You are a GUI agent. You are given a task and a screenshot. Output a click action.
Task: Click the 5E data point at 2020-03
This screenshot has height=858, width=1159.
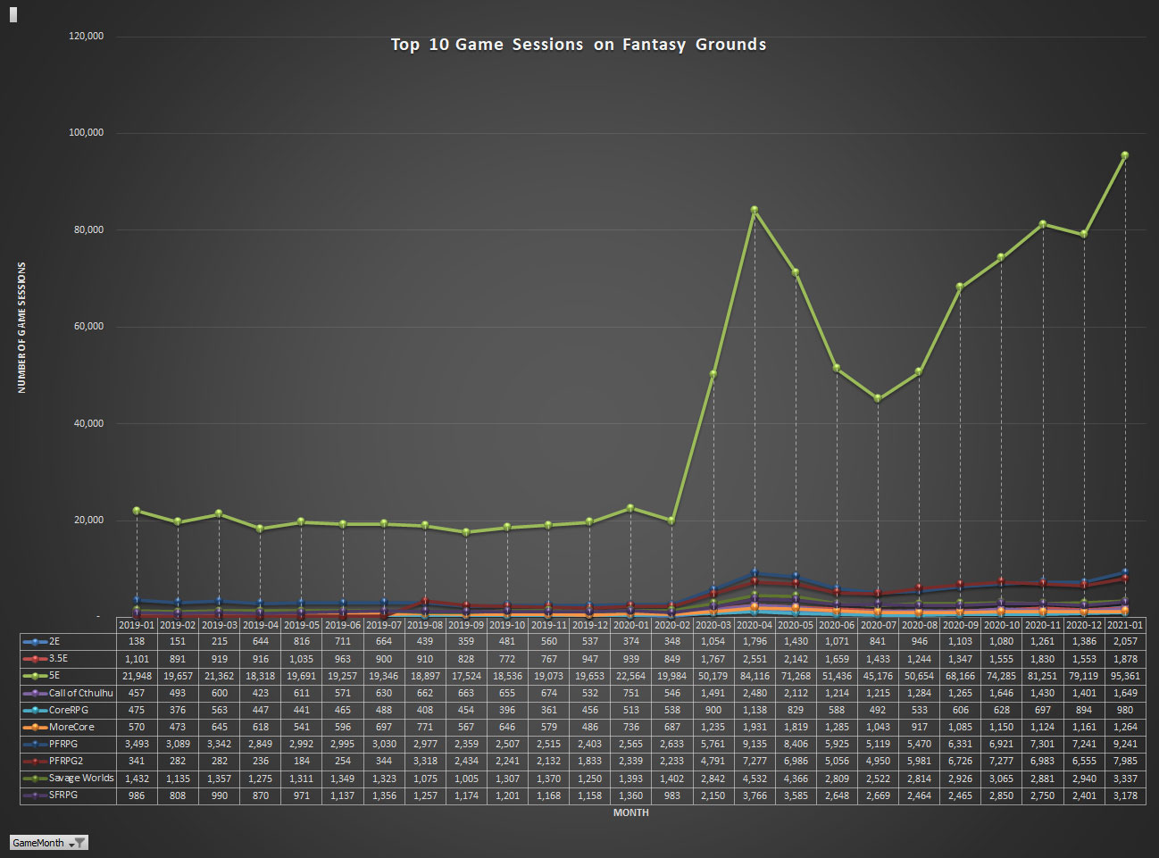(x=713, y=374)
